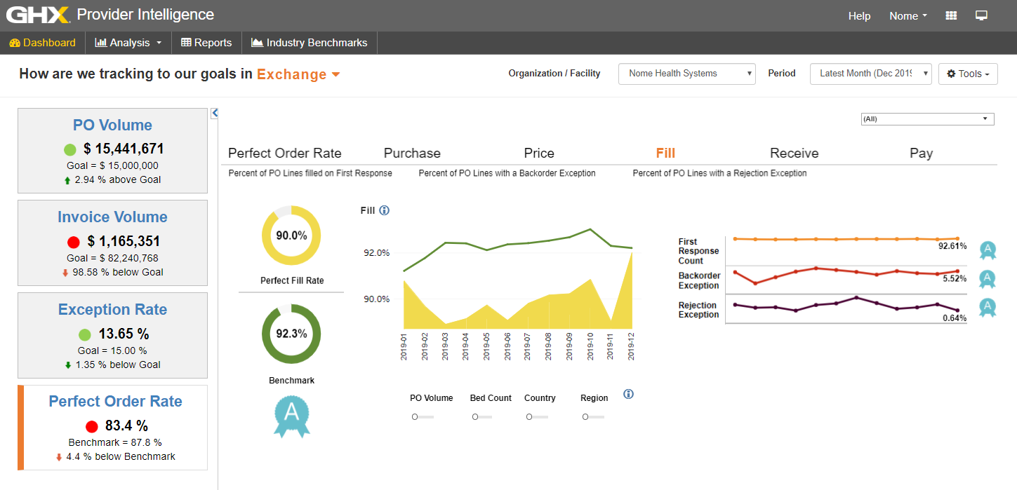Expand the Exchange goal selector

298,74
